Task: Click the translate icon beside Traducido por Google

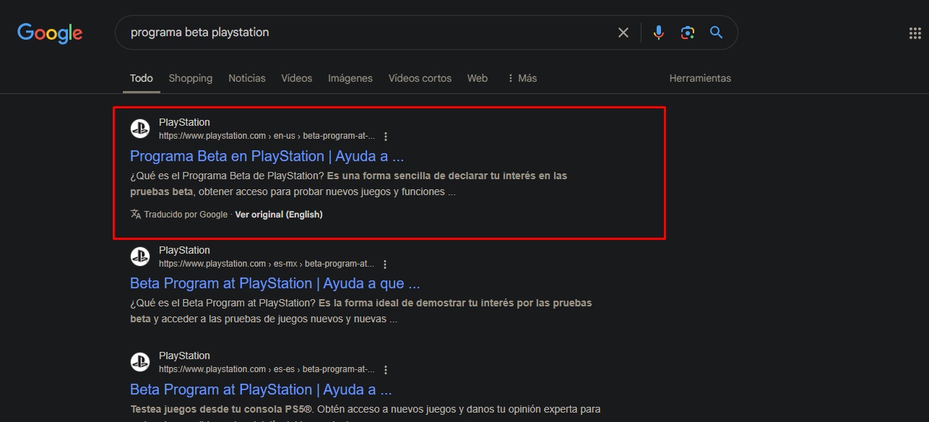Action: pos(135,214)
